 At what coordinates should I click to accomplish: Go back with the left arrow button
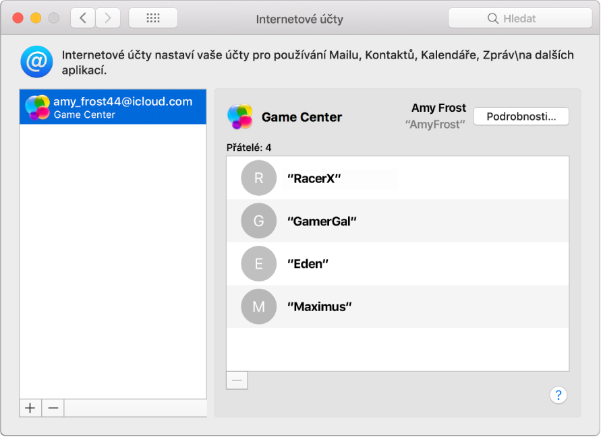click(x=83, y=18)
